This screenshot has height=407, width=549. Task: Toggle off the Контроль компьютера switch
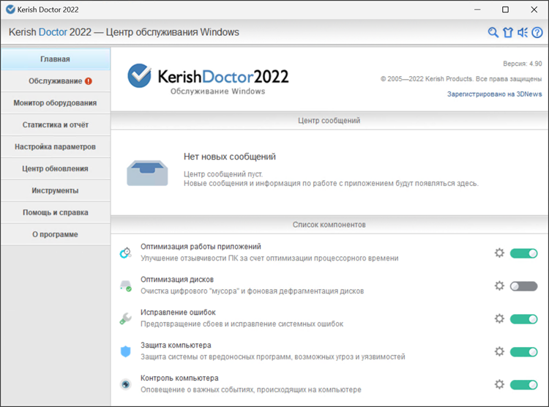[x=523, y=384]
